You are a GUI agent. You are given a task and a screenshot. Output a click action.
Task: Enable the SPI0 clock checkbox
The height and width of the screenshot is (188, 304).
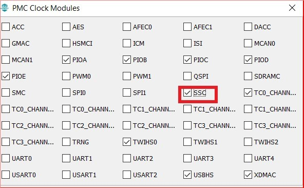point(66,93)
